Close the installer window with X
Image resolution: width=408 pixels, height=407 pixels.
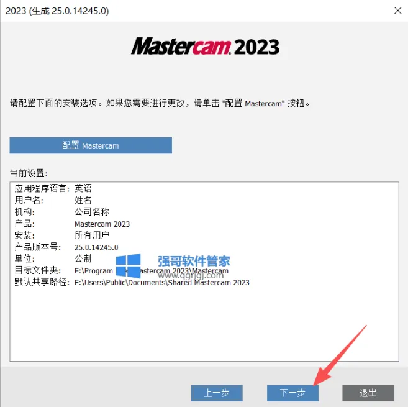tap(397, 11)
